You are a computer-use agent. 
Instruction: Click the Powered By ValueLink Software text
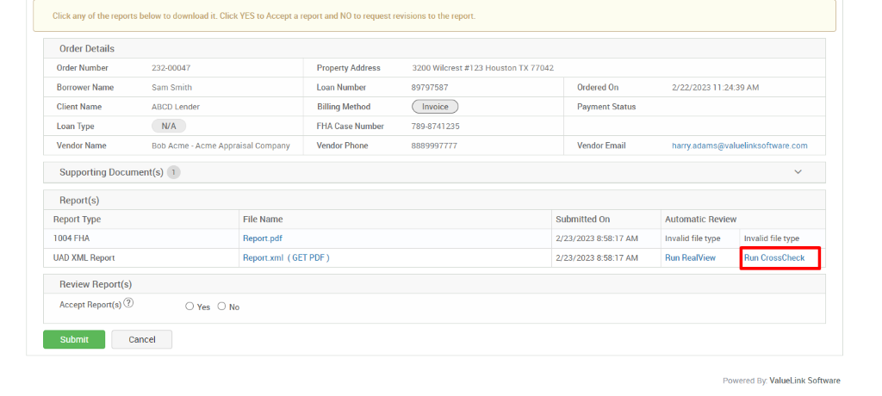pyautogui.click(x=781, y=381)
